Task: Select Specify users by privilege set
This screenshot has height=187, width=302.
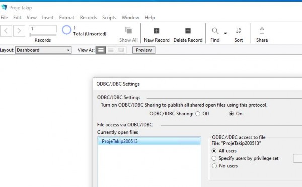Action: [214, 158]
